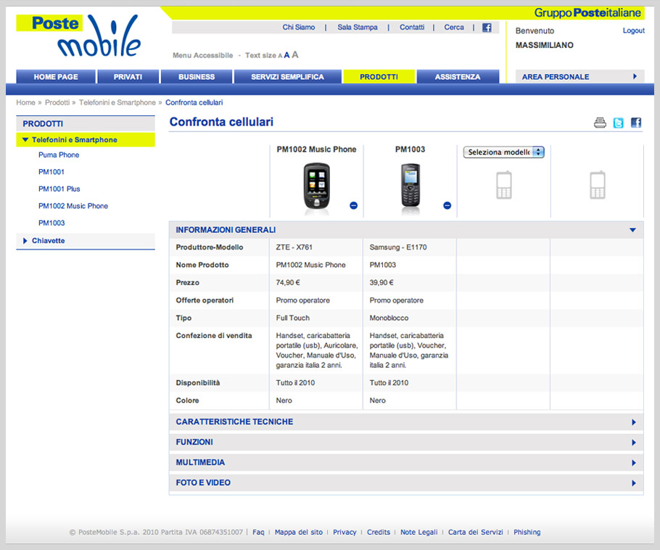The width and height of the screenshot is (660, 550).
Task: Select PM1001 Plus in sidebar
Action: (59, 189)
